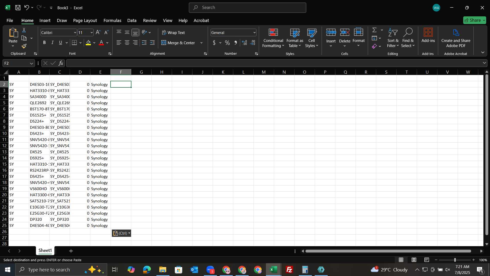Expand the Paste Options (Ctrl) menu
Viewport: 490px width, 276px height.
coord(121,233)
